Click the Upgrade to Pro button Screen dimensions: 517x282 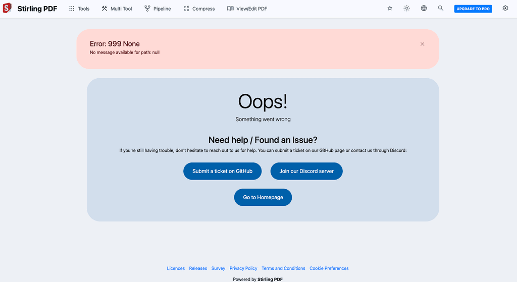coord(473,9)
